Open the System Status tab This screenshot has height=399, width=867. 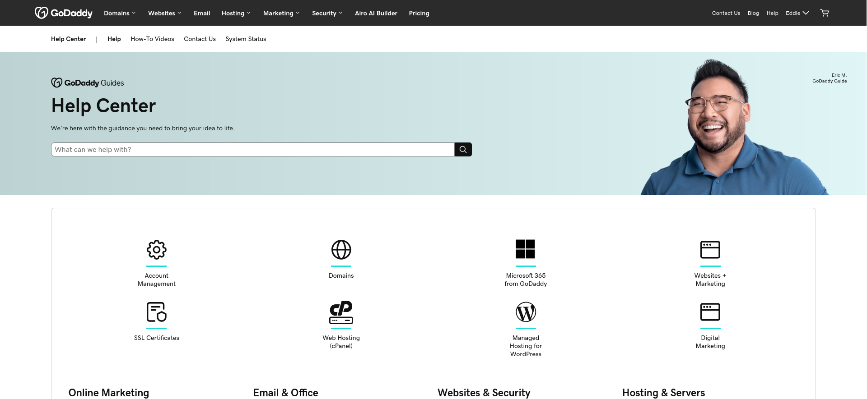click(246, 39)
